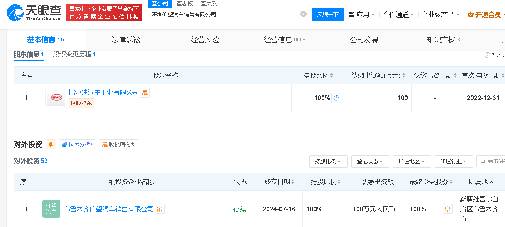Open the 登记状态 filter dropdown
This screenshot has height=227, width=505.
coord(370,161)
